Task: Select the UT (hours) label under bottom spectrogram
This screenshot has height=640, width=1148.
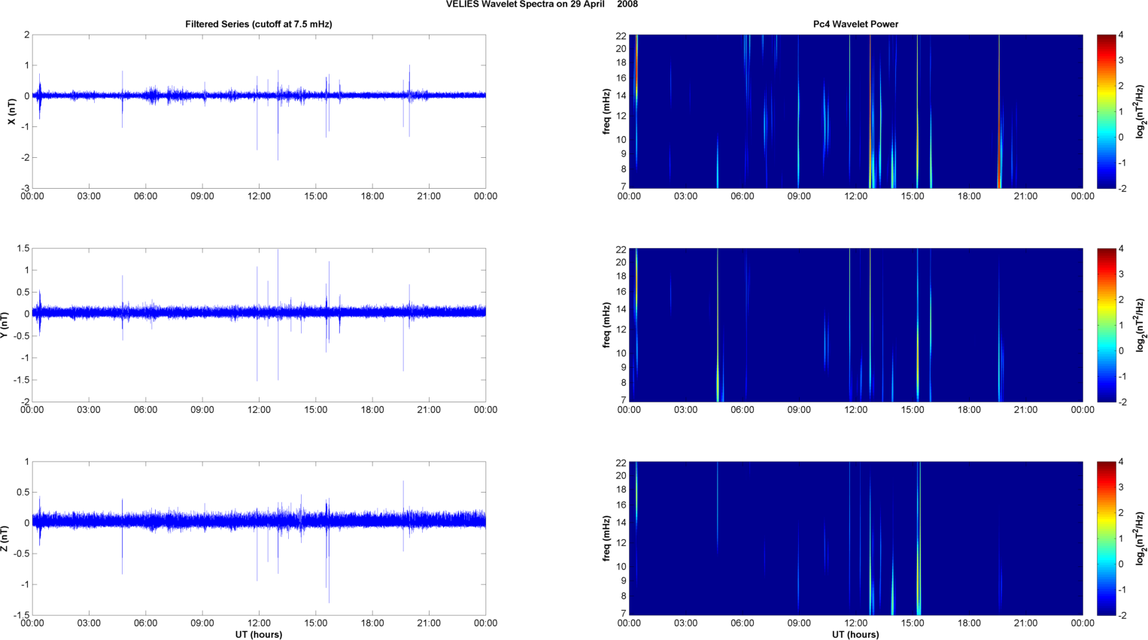Action: pyautogui.click(x=855, y=634)
